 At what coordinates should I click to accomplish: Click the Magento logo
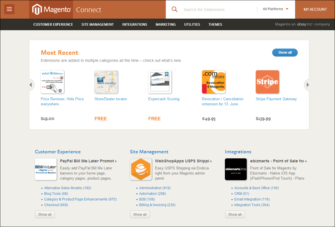click(x=51, y=9)
